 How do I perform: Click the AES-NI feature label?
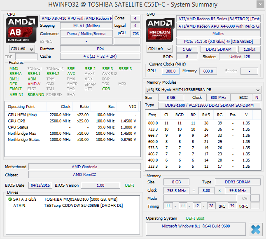point(16,94)
